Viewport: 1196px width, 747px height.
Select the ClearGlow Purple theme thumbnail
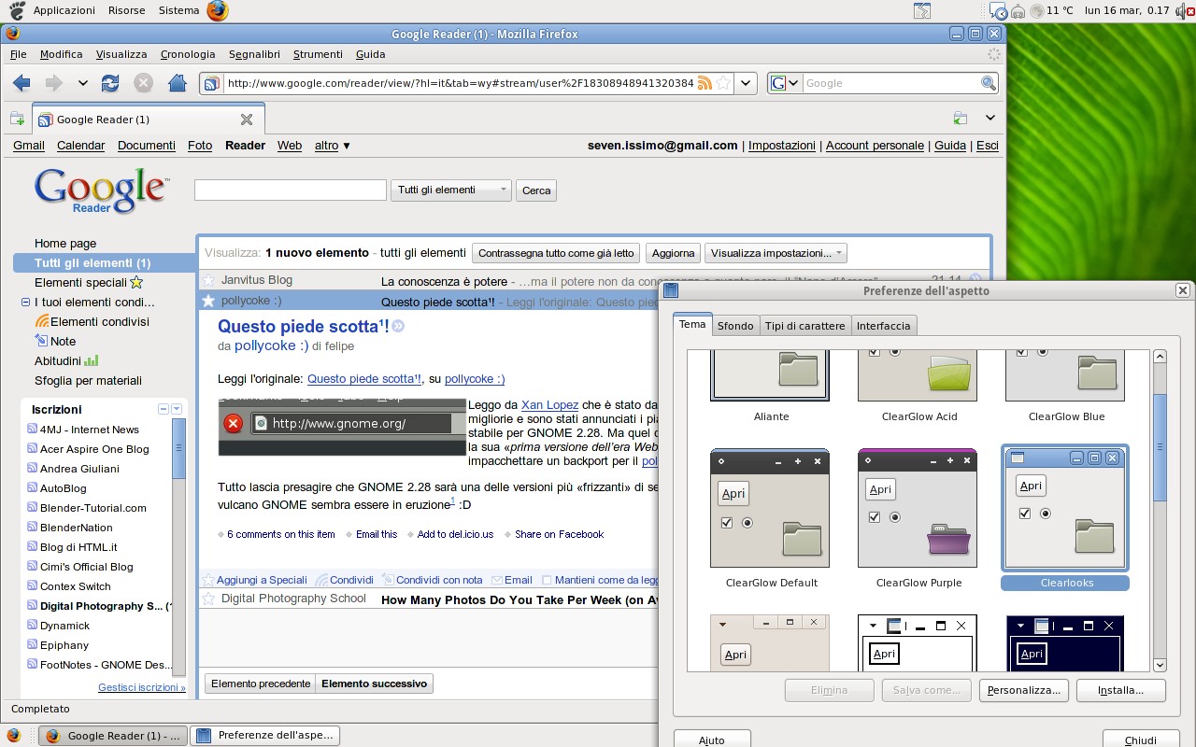[x=918, y=508]
